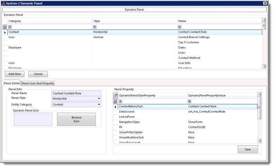The image size is (274, 168).
Task: Click the Name column filter icon
Action: click(x=180, y=27)
